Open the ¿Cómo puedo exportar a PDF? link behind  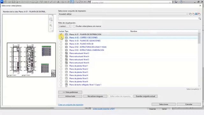(x=104, y=109)
